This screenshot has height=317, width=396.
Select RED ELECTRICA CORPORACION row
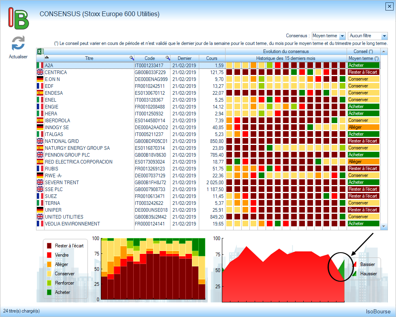[x=208, y=162]
